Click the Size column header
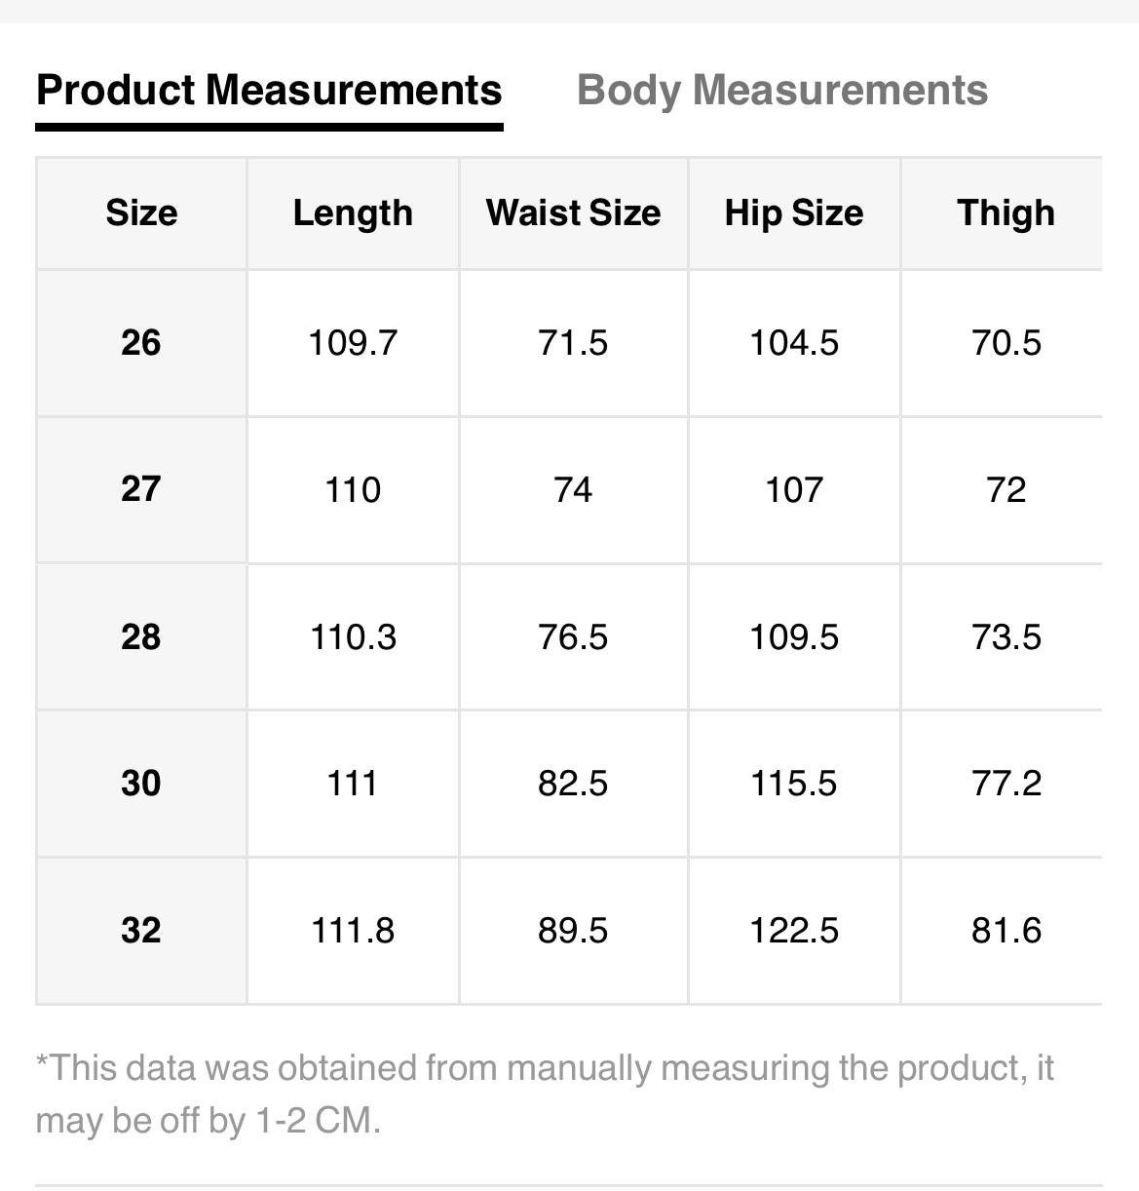 pos(141,212)
